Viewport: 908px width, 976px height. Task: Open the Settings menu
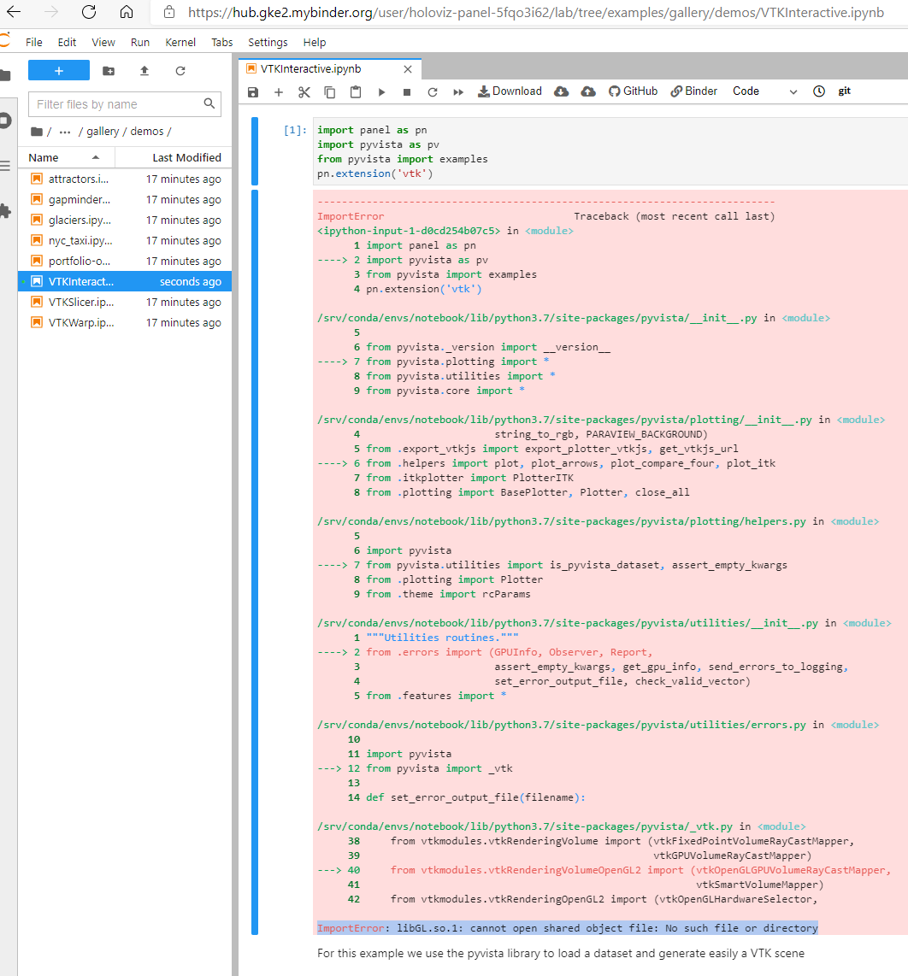tap(268, 41)
